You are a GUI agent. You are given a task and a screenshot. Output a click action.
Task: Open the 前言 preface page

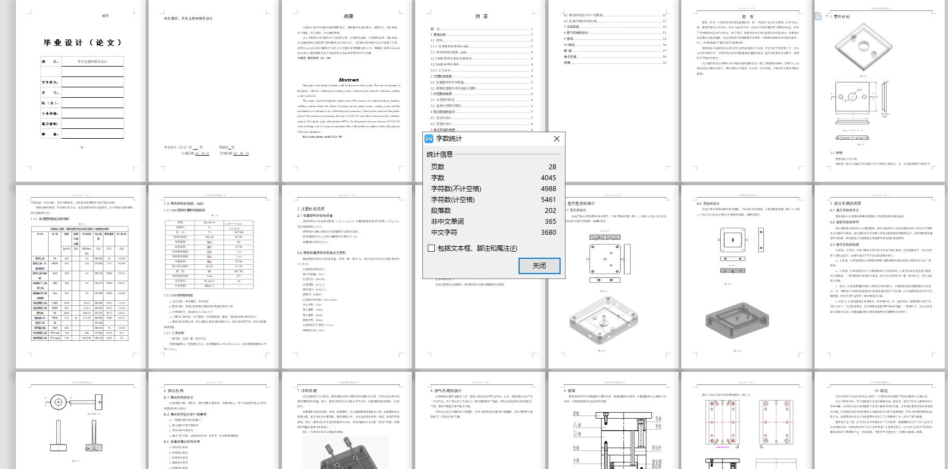coord(747,90)
